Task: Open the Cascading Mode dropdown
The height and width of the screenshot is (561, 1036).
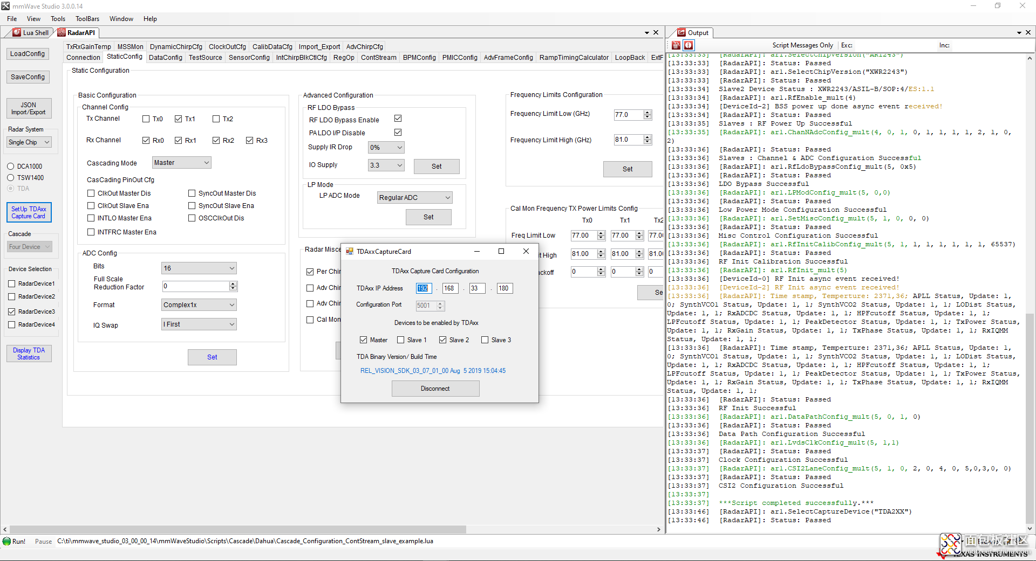Action: point(181,163)
